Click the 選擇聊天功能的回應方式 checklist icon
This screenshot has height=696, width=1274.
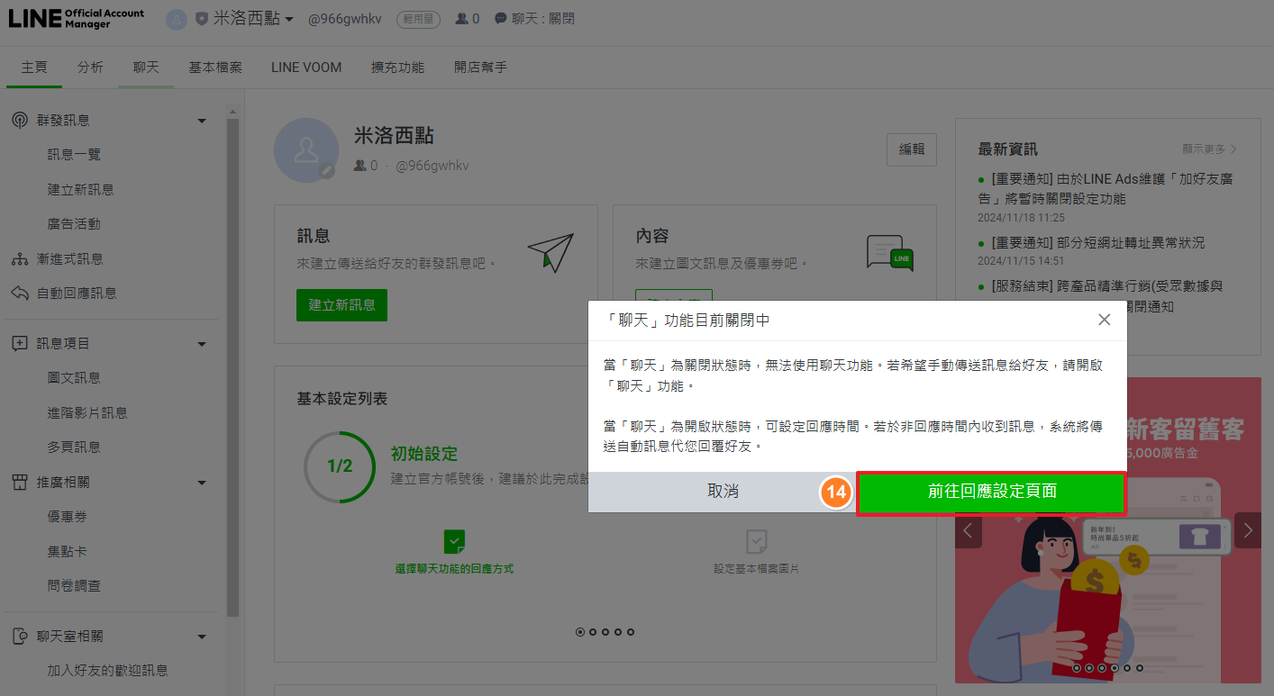point(455,541)
